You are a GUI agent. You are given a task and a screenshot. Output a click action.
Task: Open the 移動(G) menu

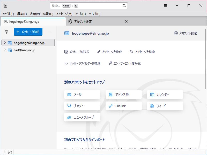point(48,14)
